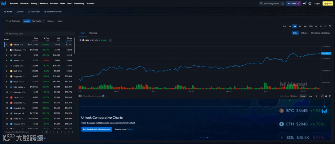
Task: Click the Log In link under Already a user
Action: (x=131, y=129)
